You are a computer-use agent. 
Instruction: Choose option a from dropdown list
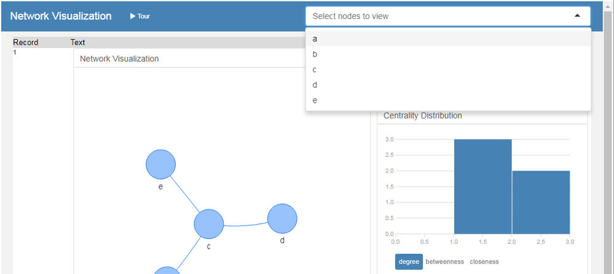315,39
